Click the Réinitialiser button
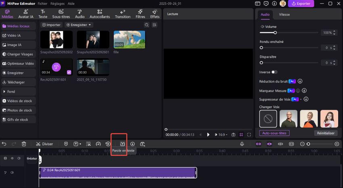This screenshot has height=188, width=343. (326, 133)
